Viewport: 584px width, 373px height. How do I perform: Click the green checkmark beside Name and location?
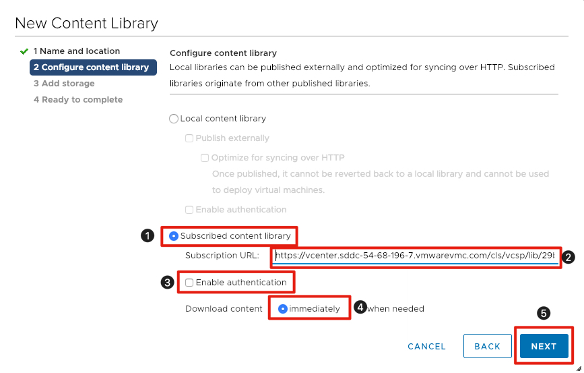[24, 51]
